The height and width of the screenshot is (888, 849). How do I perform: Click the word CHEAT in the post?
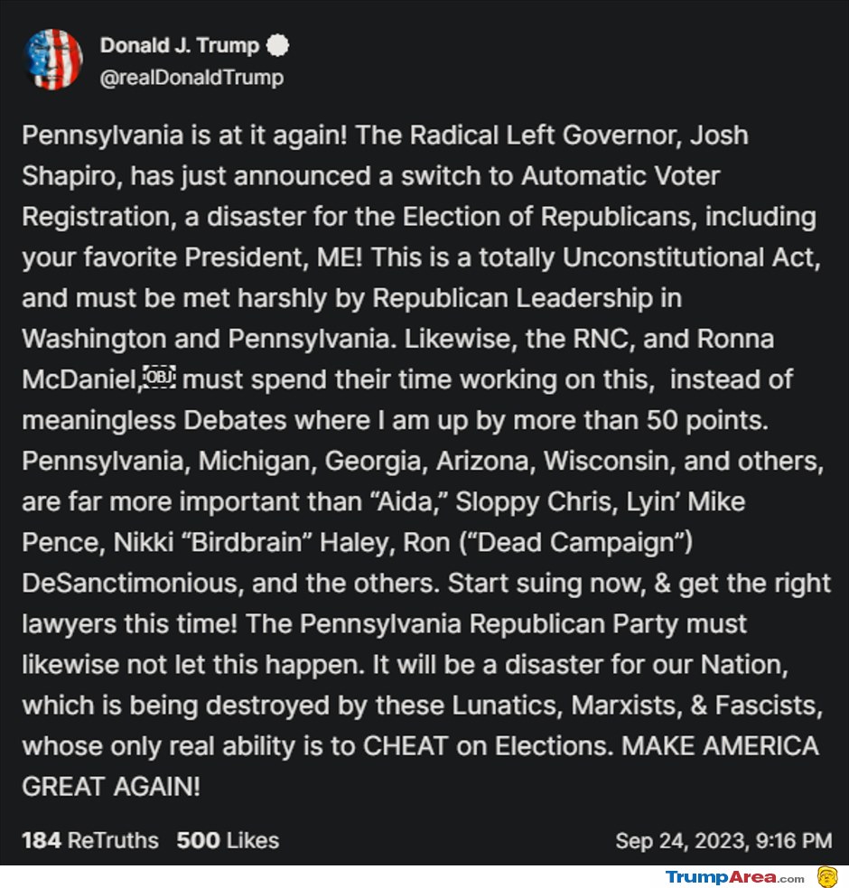[406, 746]
